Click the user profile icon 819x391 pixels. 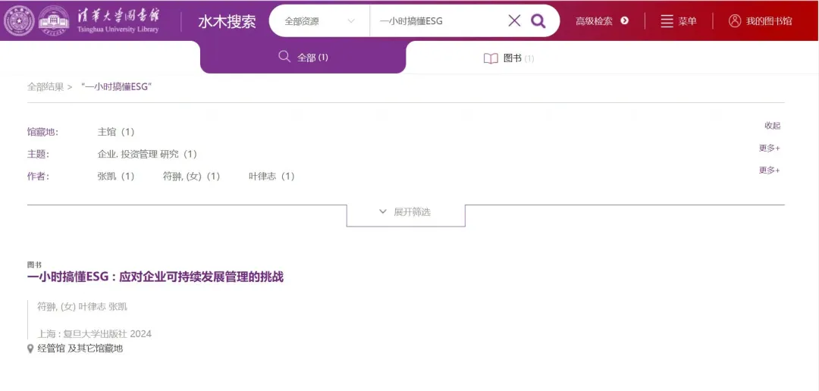[x=735, y=21]
